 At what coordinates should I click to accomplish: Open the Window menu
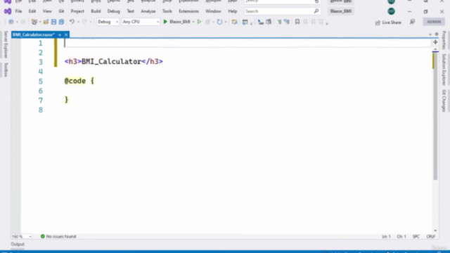click(213, 11)
